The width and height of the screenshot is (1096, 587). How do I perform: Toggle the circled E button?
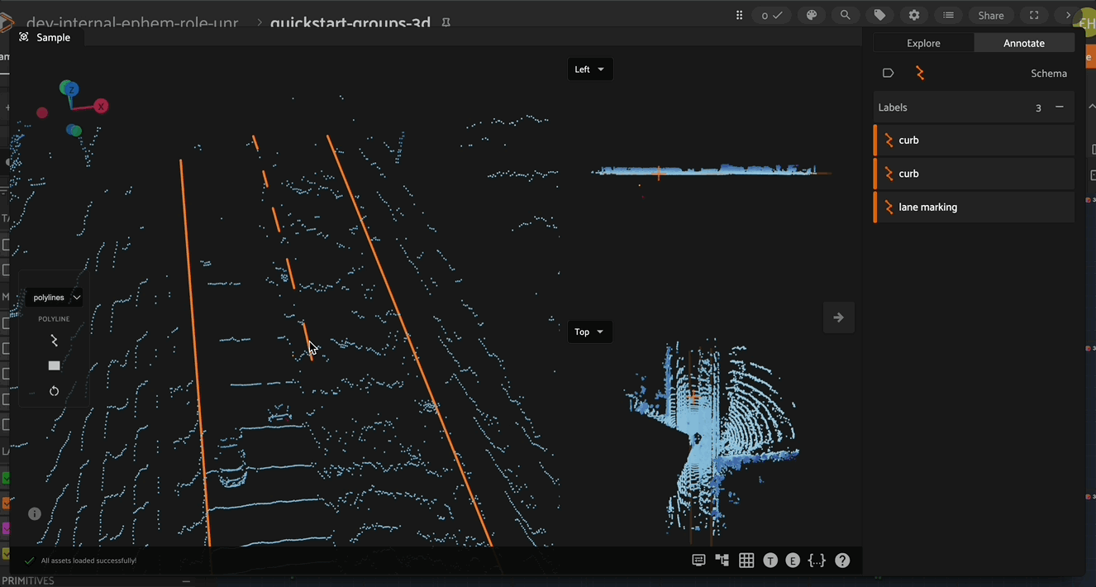(793, 561)
